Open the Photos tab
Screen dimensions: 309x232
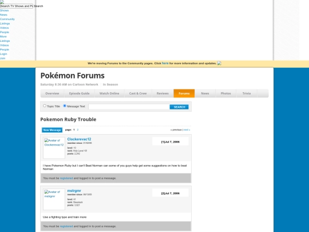pos(225,93)
